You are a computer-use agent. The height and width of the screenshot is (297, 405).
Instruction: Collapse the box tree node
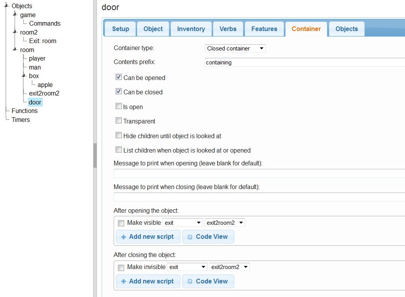click(24, 76)
